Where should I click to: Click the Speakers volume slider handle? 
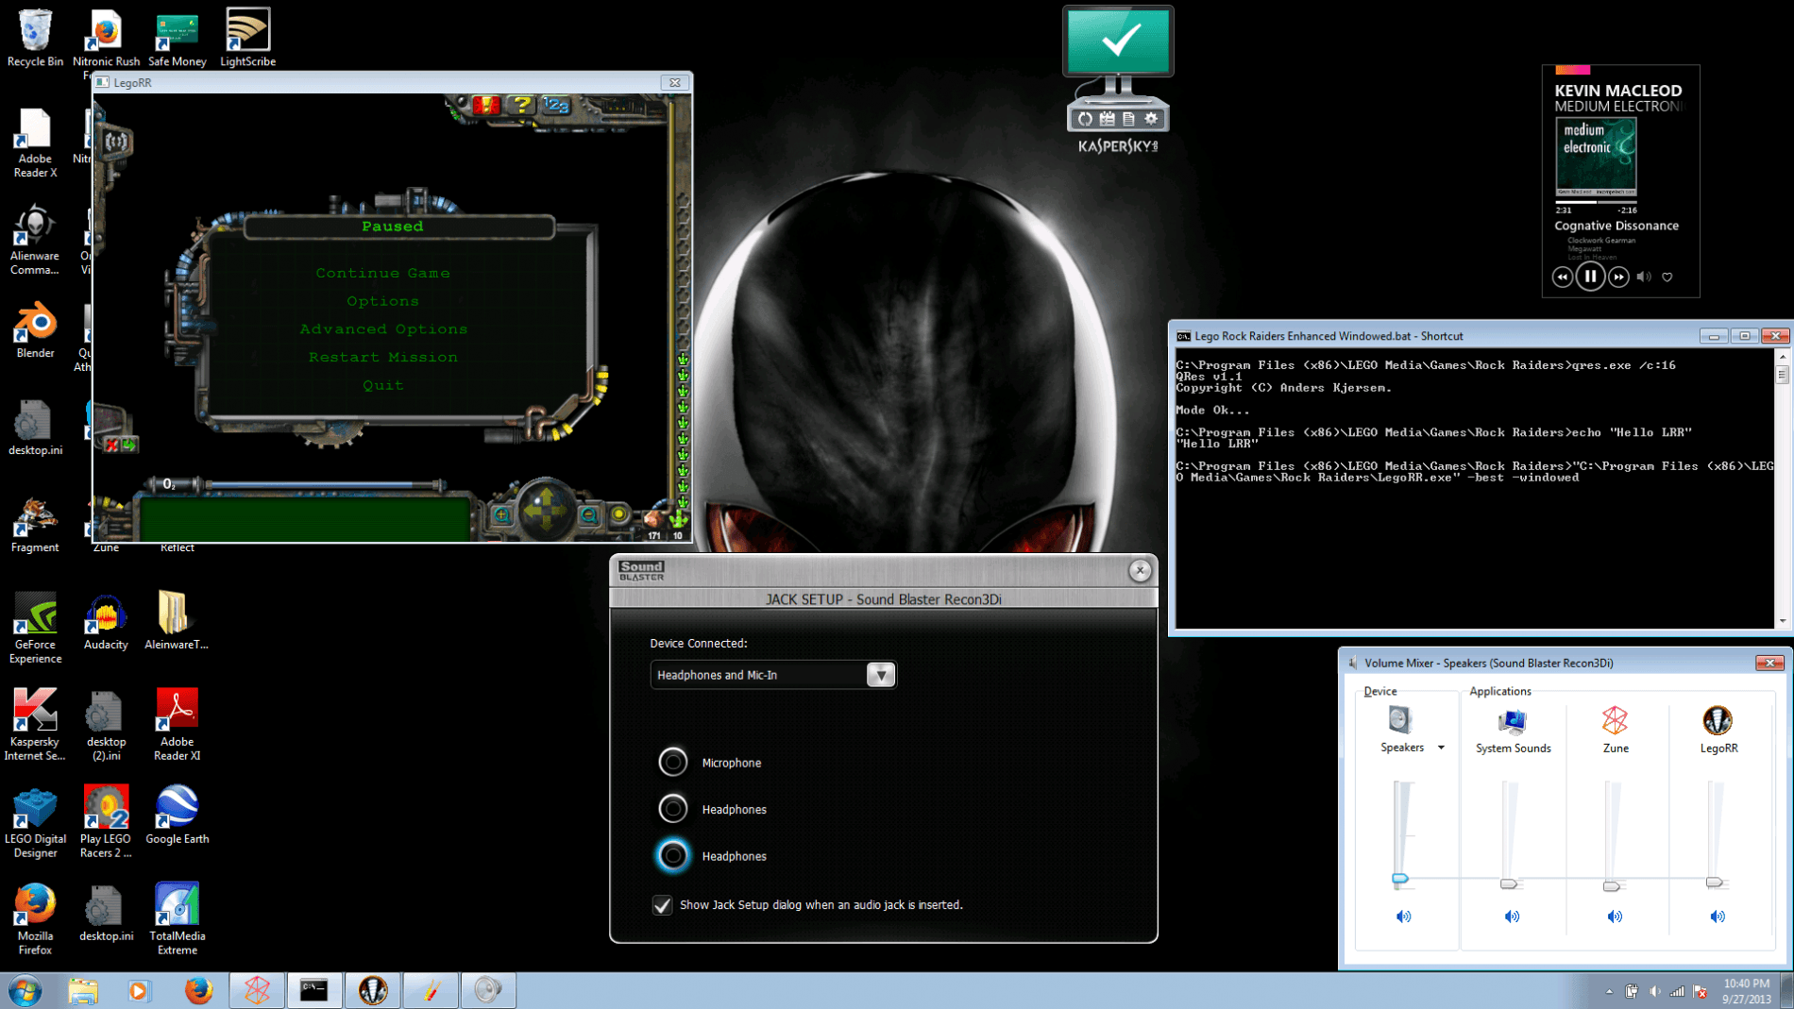coord(1400,879)
